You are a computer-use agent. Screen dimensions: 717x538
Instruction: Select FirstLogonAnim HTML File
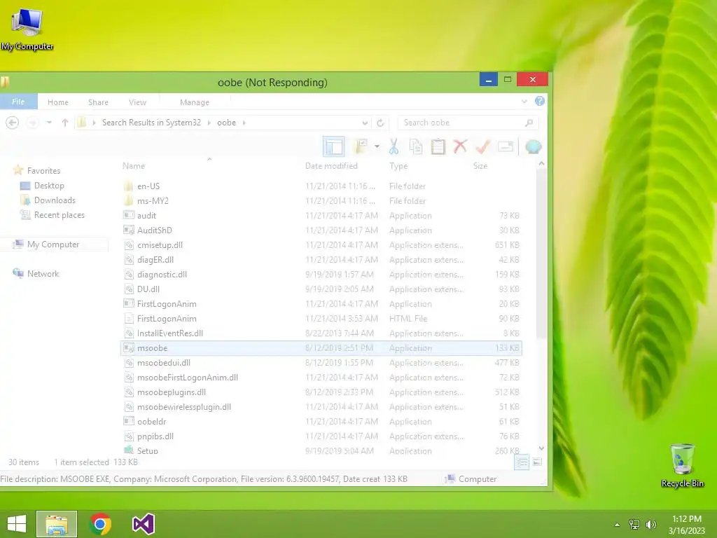[321, 319]
